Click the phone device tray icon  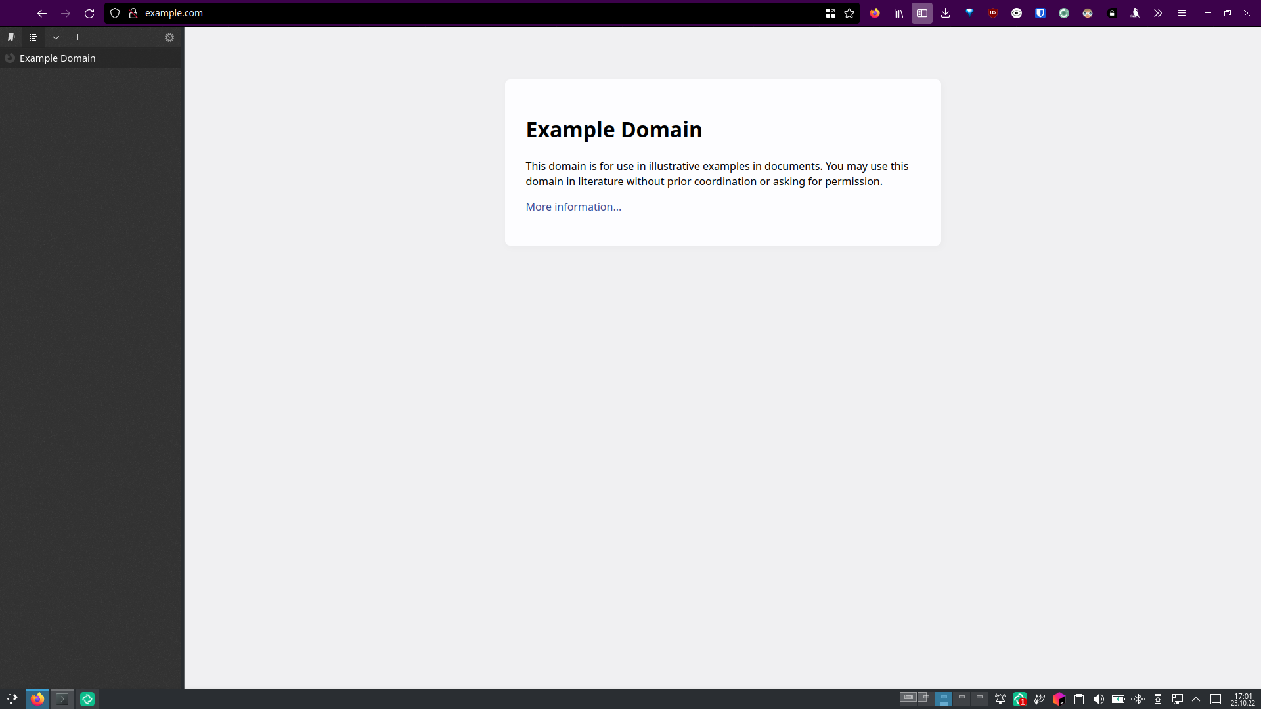1158,699
